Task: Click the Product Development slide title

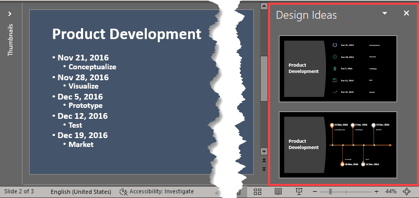Action: [x=126, y=34]
